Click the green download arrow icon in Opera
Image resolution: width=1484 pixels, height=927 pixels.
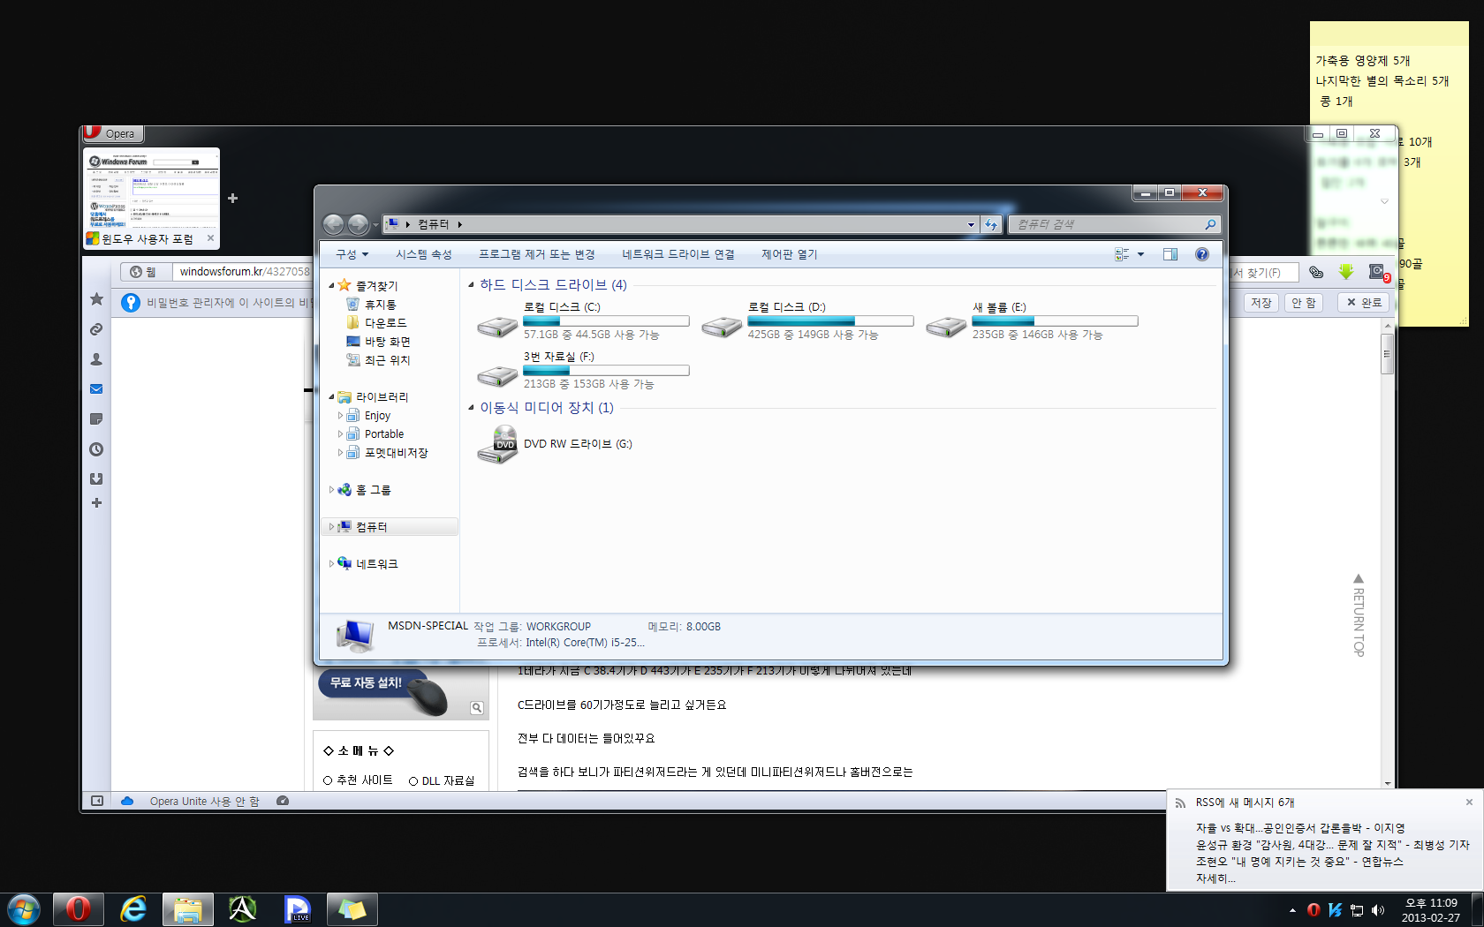tap(1345, 272)
